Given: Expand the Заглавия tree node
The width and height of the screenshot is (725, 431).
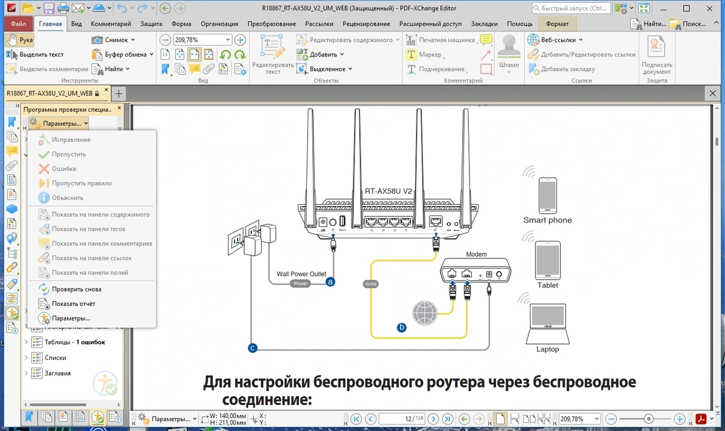Looking at the screenshot, I should 26,373.
